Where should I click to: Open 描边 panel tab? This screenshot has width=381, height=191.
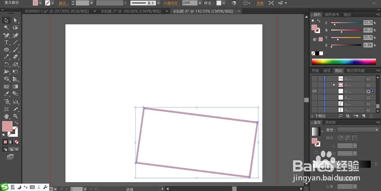pyautogui.click(x=347, y=14)
